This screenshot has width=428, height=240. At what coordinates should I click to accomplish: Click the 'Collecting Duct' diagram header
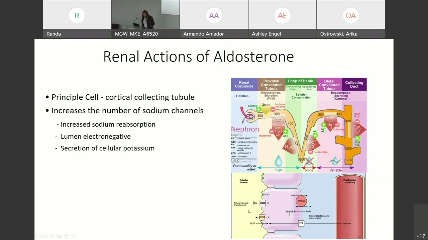tap(354, 85)
